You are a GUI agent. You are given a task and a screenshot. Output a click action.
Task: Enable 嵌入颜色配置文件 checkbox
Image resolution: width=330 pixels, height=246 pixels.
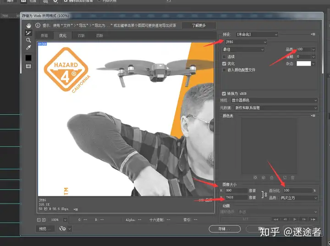[224, 70]
